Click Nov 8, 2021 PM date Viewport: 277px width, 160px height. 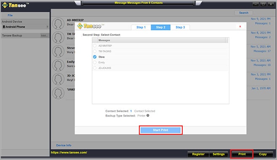click(261, 33)
